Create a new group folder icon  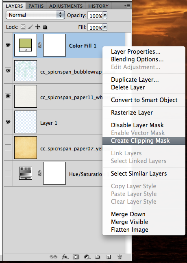point(98,256)
